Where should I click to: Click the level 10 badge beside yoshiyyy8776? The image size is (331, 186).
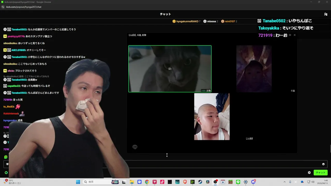[5, 36]
